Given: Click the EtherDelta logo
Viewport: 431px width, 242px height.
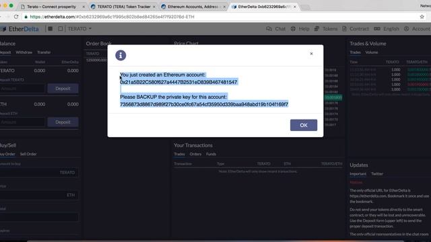Looking at the screenshot, I should tap(20, 29).
